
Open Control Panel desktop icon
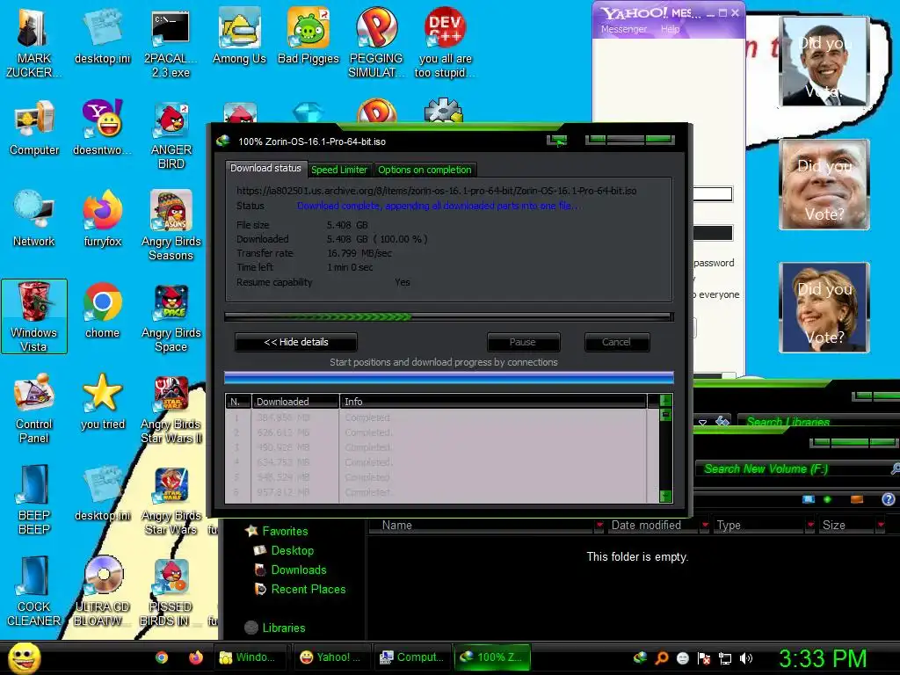coord(34,409)
